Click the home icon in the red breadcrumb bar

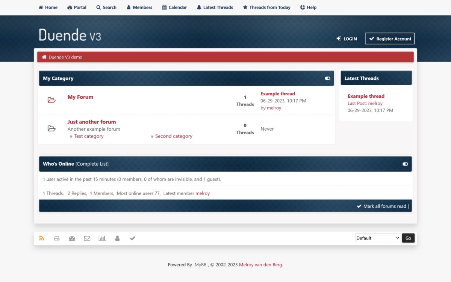[44, 57]
